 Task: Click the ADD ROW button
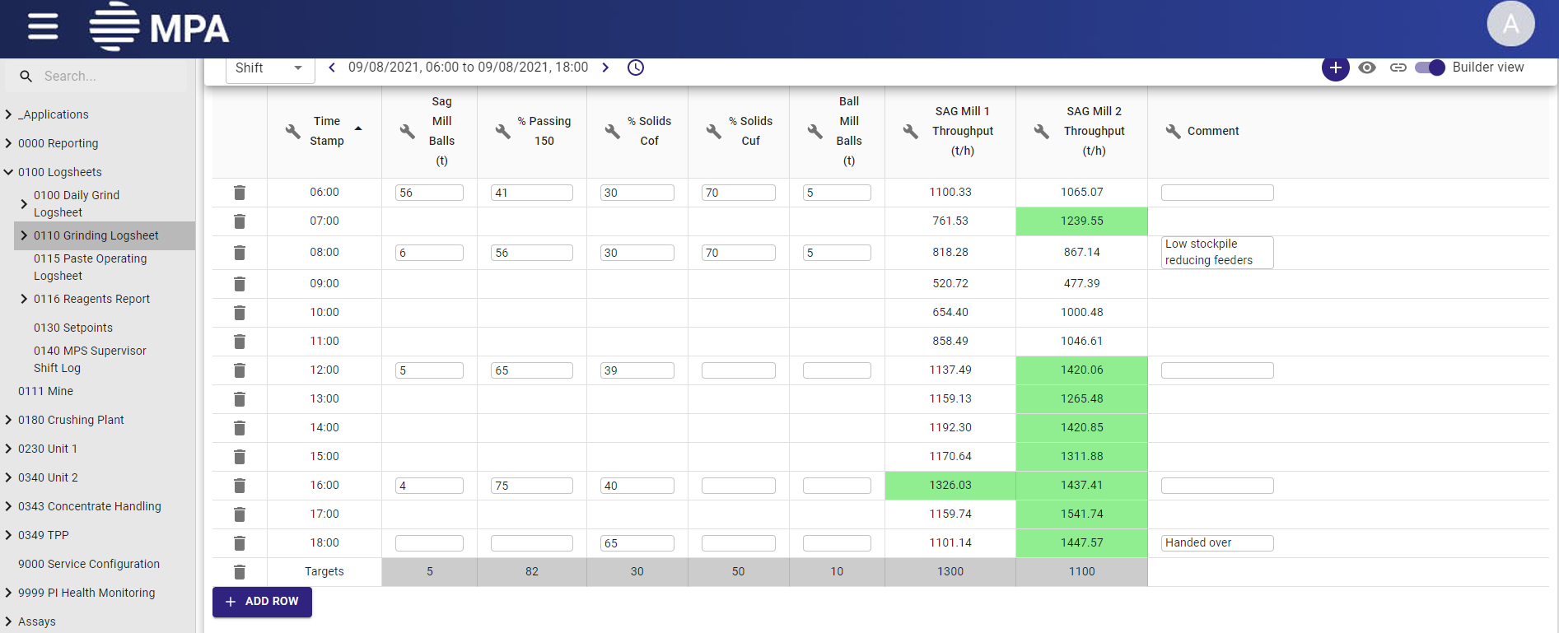(262, 602)
